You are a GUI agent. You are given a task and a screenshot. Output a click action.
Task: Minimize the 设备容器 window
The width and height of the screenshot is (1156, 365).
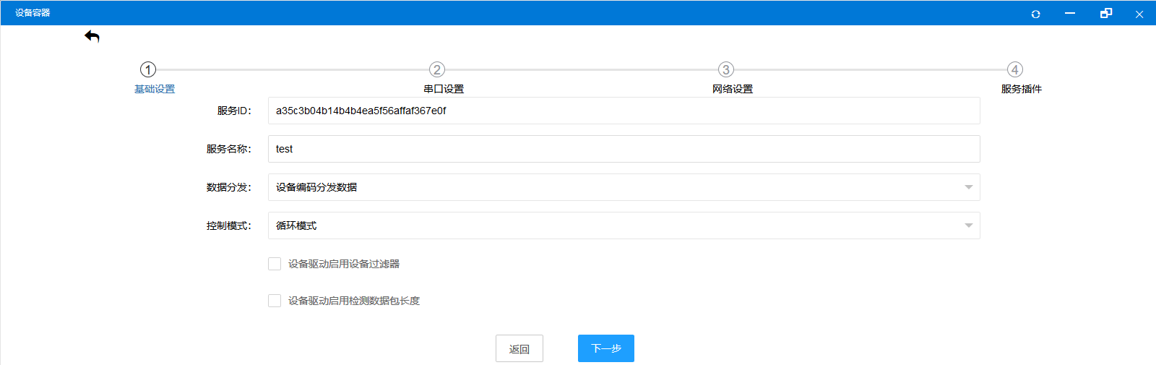[1070, 14]
